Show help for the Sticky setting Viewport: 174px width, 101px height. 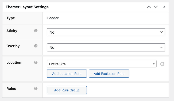pos(36,31)
